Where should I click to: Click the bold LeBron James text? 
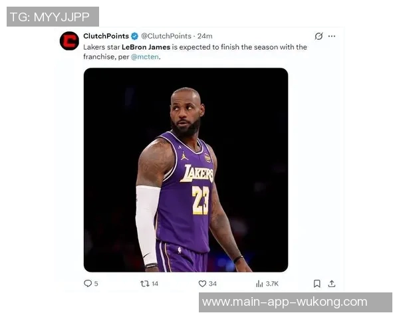(146, 47)
